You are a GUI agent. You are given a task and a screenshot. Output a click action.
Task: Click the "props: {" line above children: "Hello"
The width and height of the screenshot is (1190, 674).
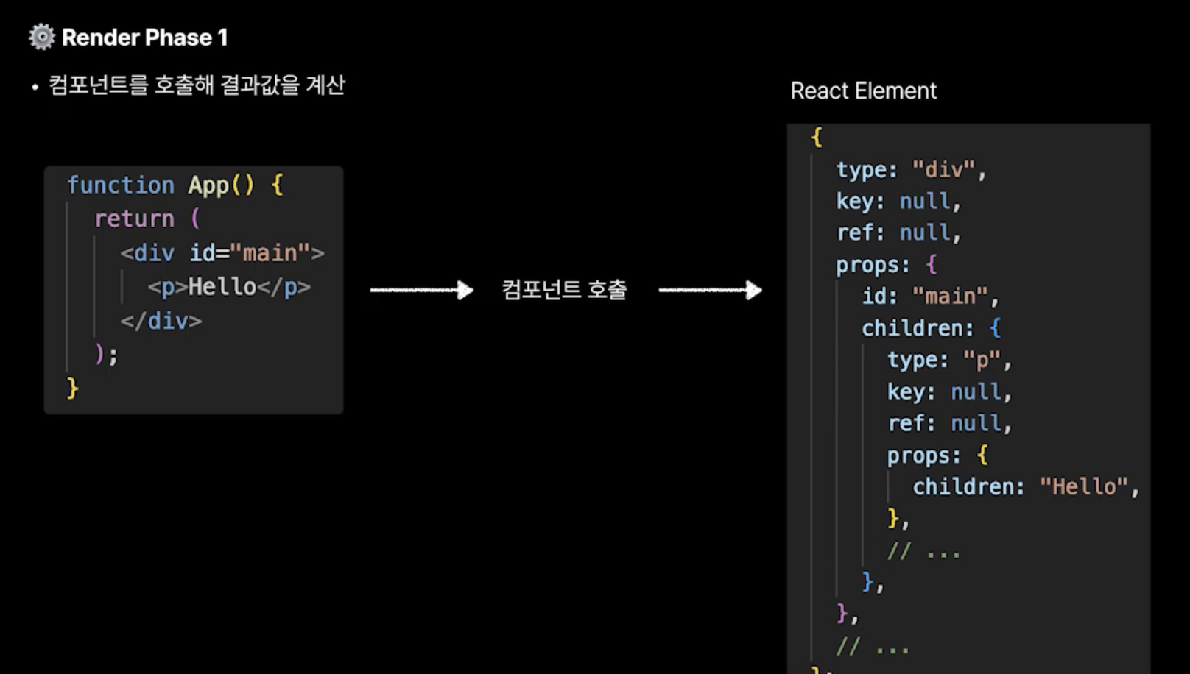(937, 455)
